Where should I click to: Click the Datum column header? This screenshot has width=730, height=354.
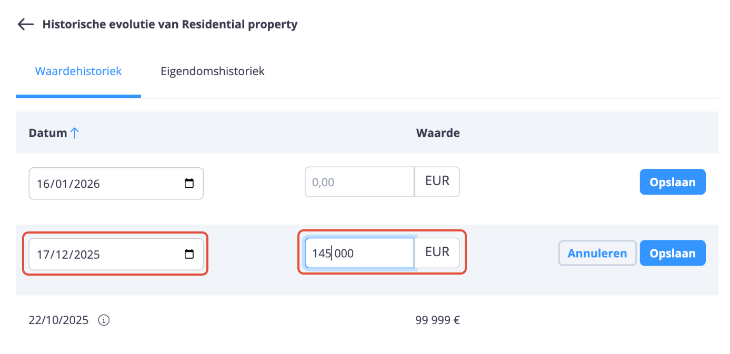48,133
